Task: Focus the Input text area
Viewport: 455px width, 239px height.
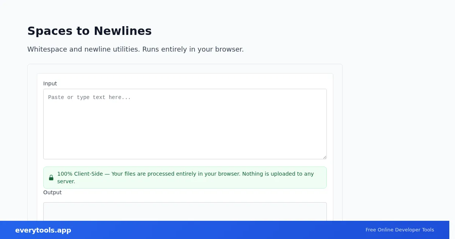Action: tap(185, 124)
